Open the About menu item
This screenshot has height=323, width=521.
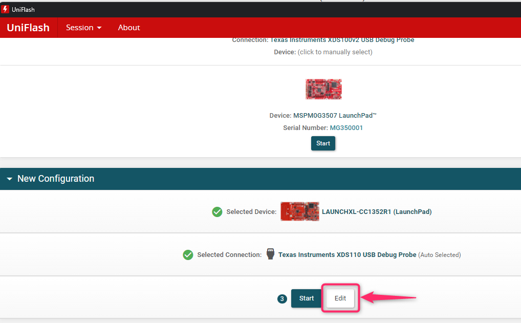(x=129, y=28)
